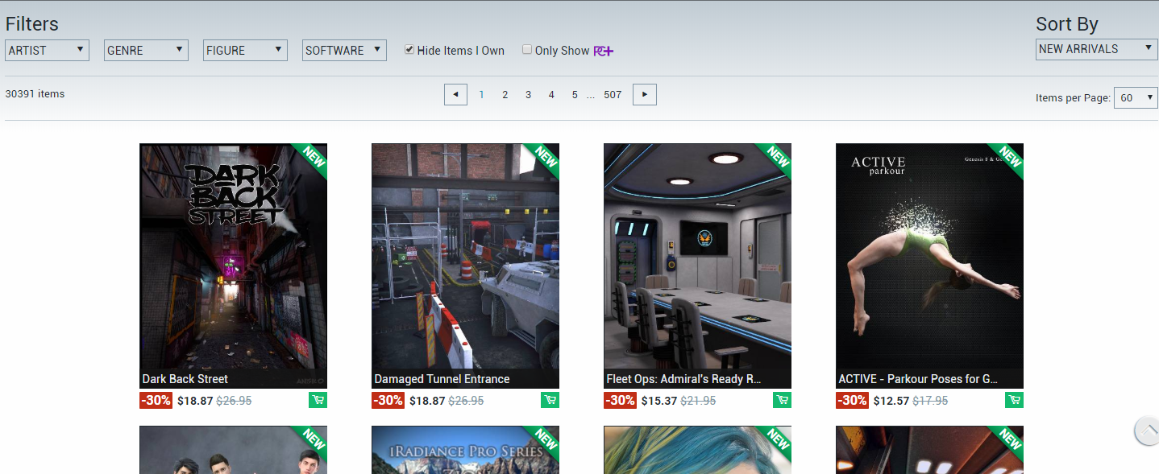
Task: Click the -30% badge under Dark Back Street
Action: coord(156,401)
